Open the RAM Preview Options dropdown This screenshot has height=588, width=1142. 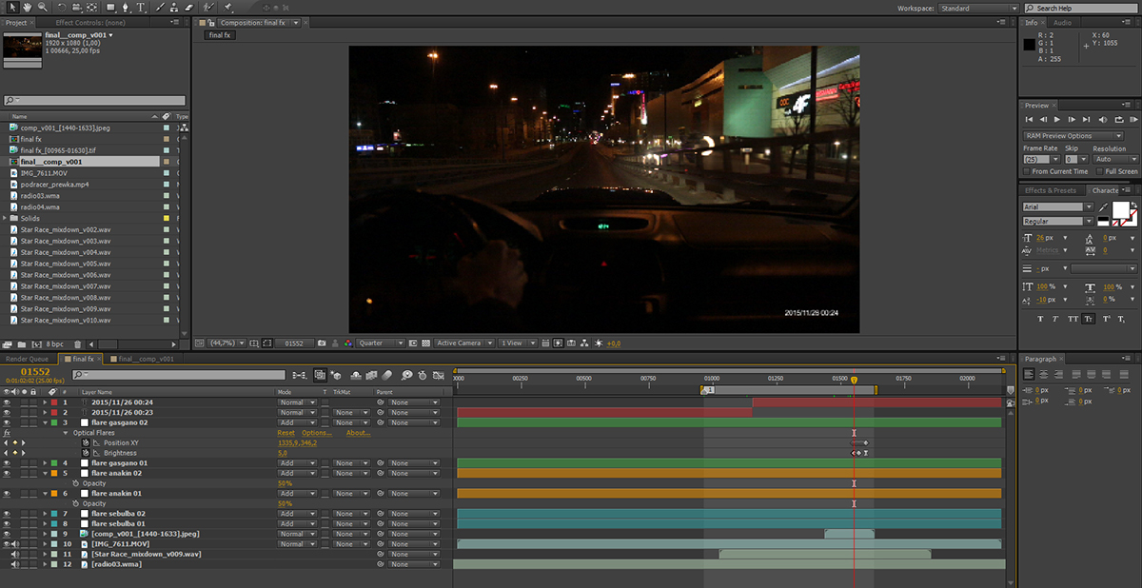[1073, 136]
